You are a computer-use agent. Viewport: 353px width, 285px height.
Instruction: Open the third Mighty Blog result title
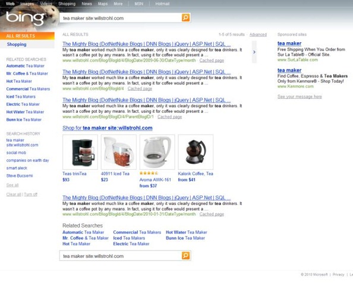pyautogui.click(x=147, y=100)
